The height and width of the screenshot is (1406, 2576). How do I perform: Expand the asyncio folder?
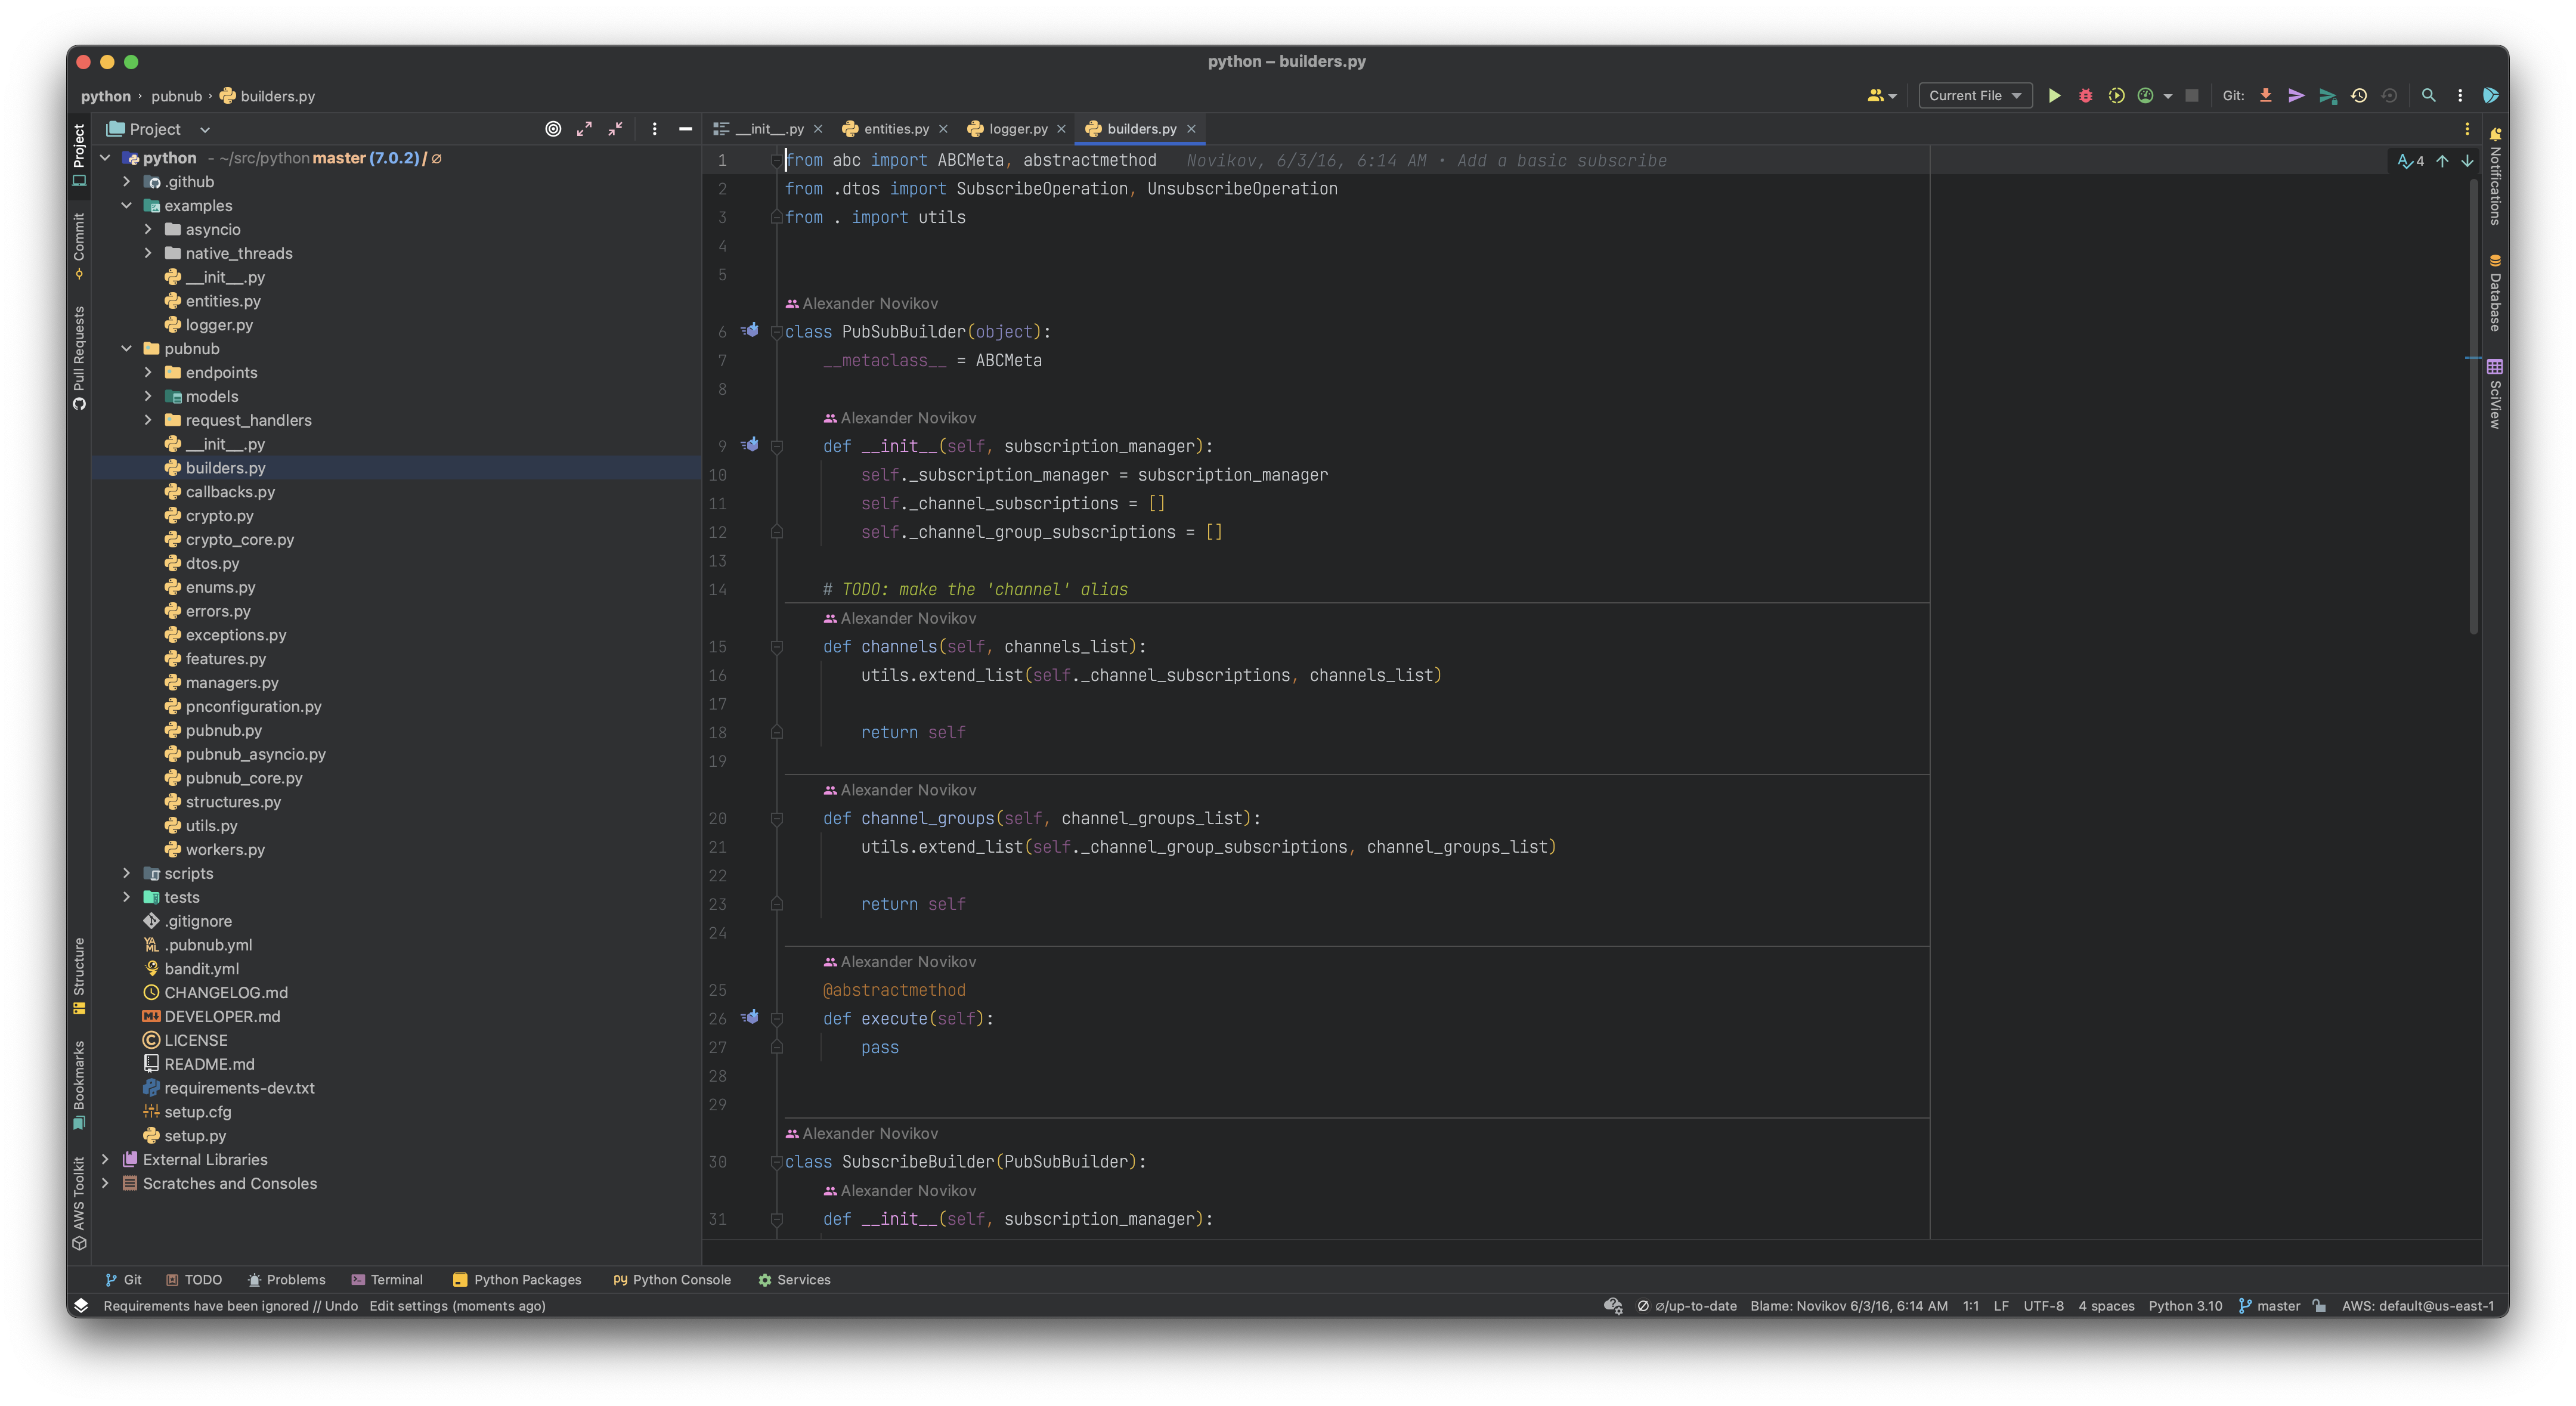[148, 229]
